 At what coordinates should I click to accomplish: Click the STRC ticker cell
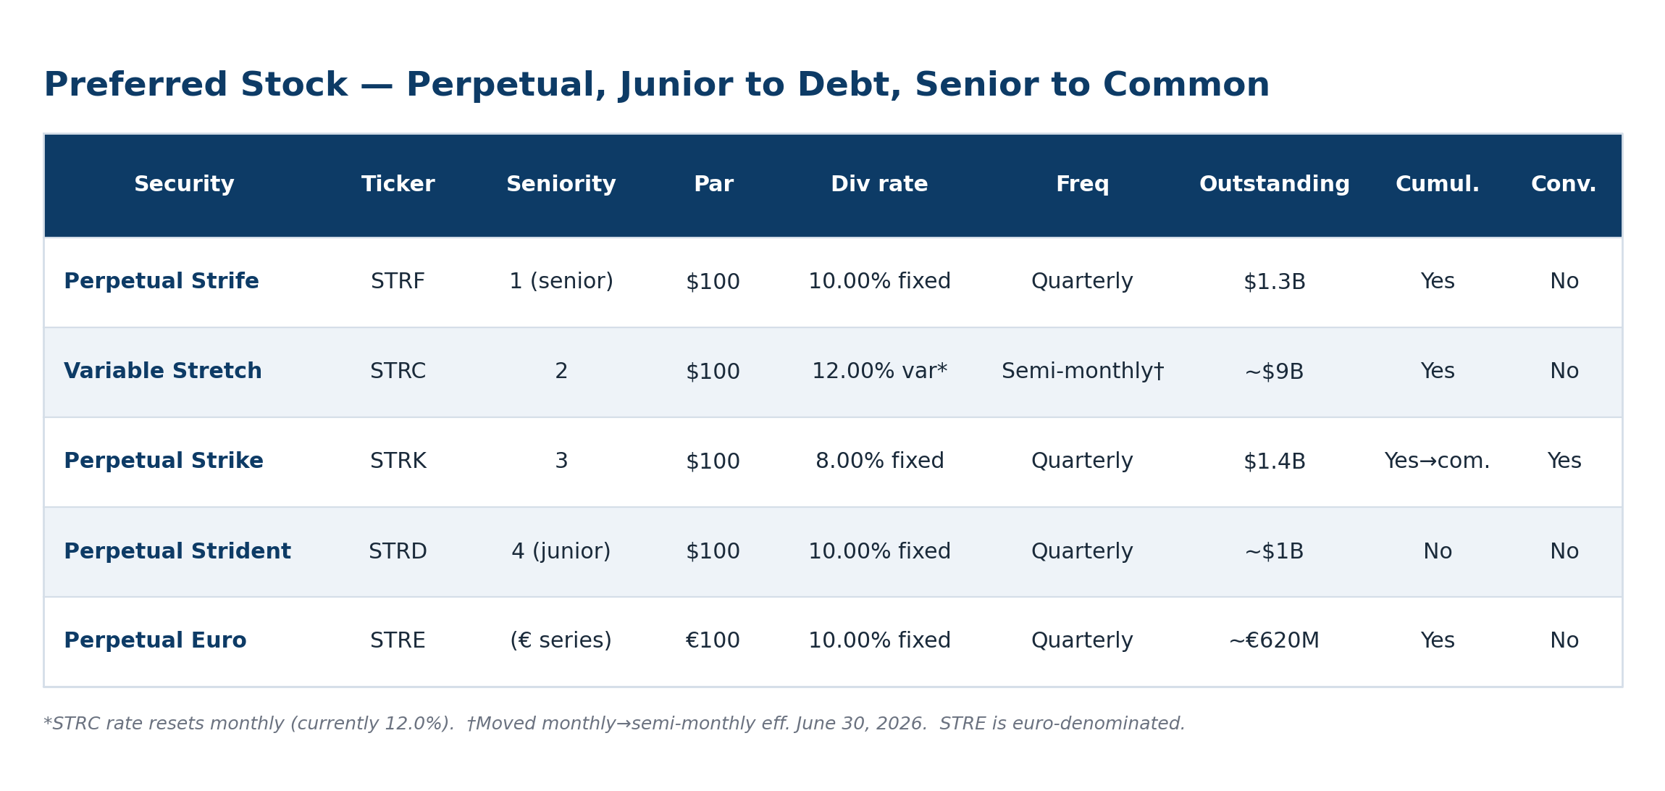coord(398,372)
